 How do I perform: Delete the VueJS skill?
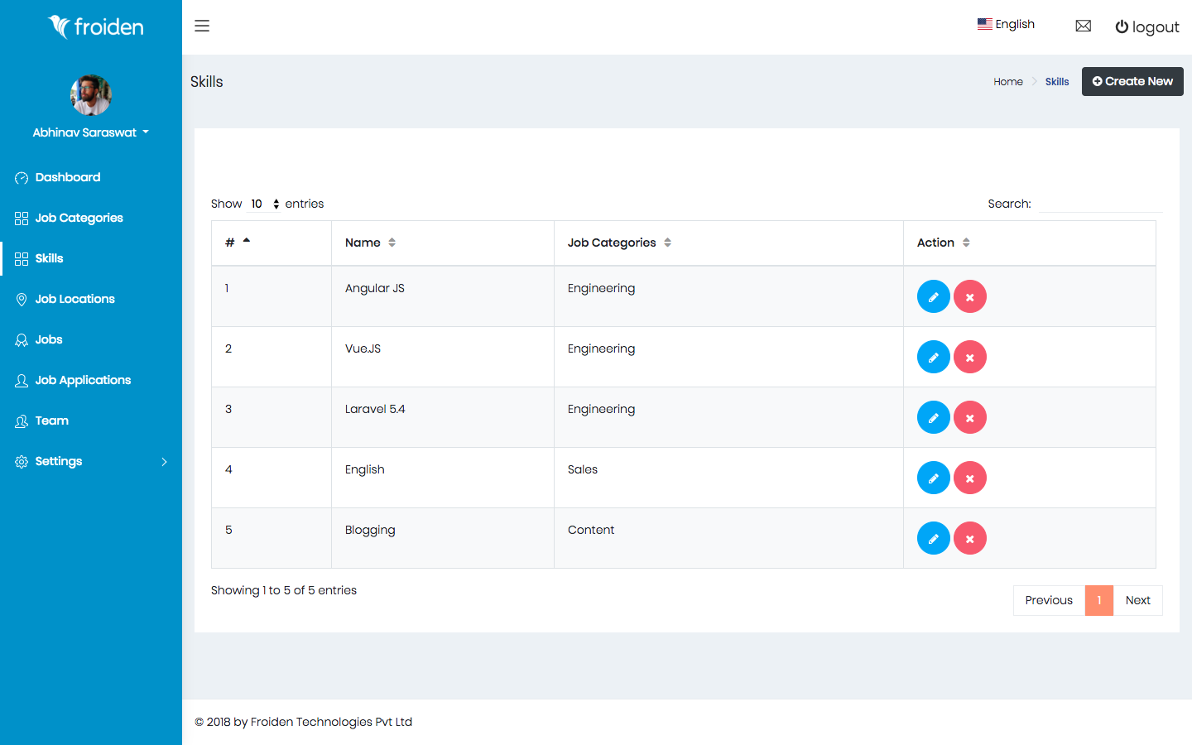[969, 357]
